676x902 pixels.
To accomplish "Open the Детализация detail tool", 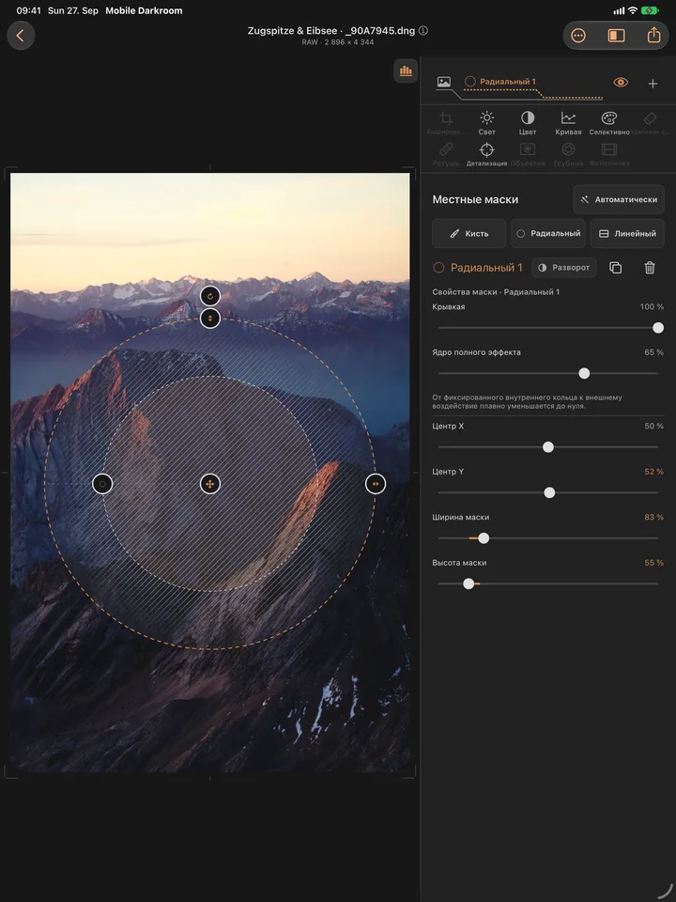I will tap(487, 154).
